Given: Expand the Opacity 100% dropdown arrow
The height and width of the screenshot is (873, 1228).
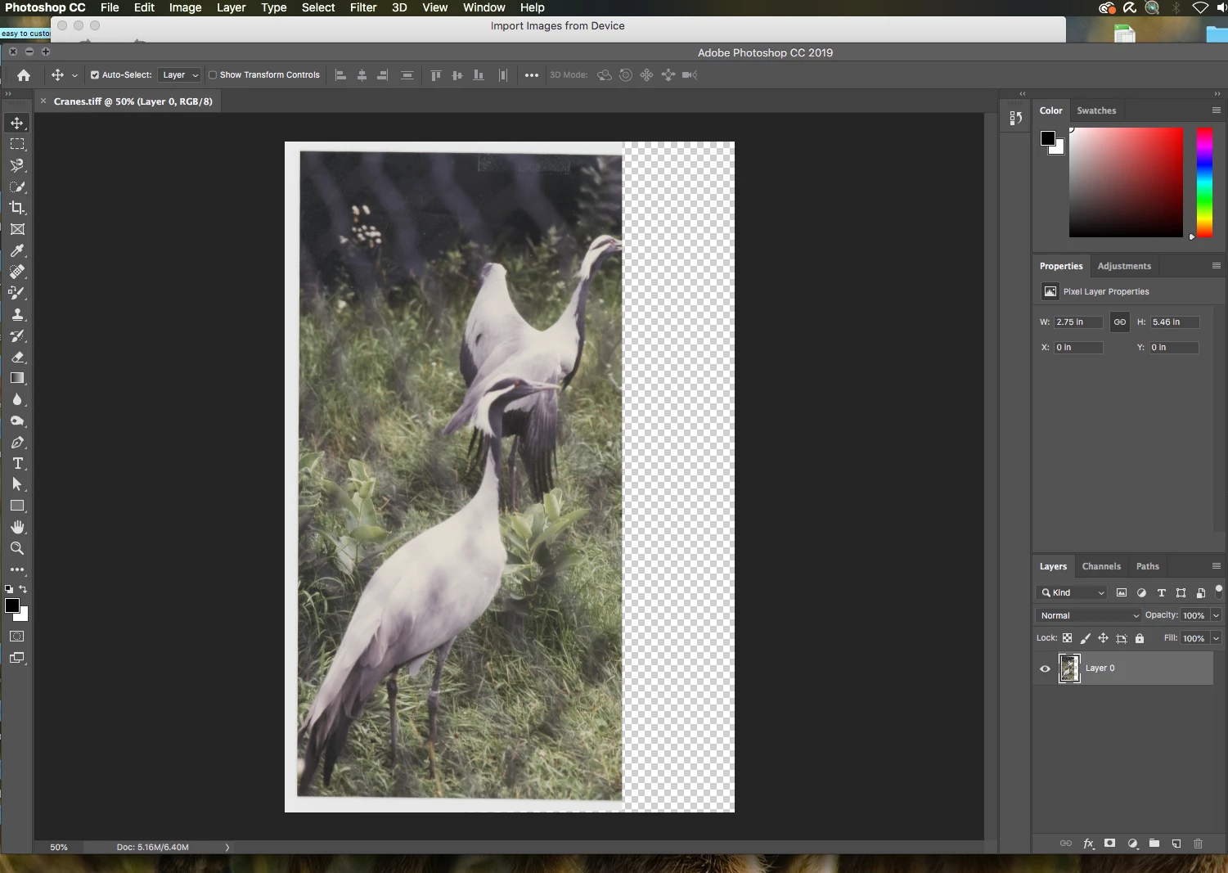Looking at the screenshot, I should (1217, 615).
